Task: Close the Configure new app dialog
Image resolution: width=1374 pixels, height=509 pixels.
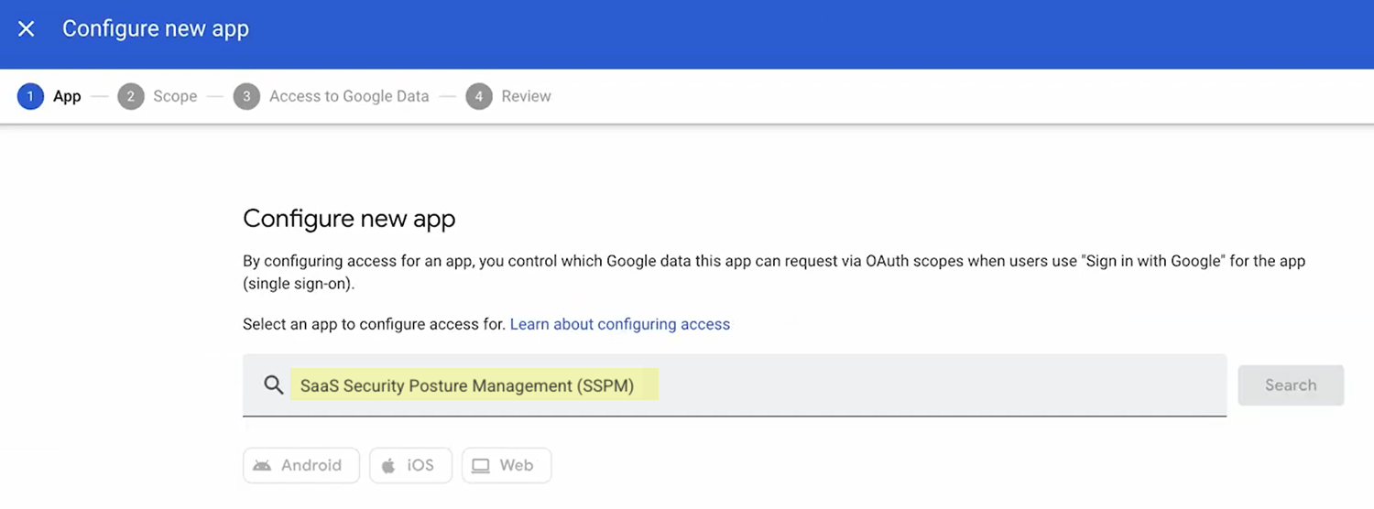Action: (27, 29)
